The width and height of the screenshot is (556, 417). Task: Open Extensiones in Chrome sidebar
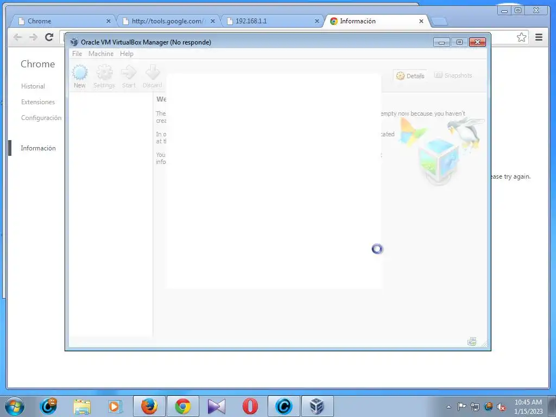tap(38, 102)
